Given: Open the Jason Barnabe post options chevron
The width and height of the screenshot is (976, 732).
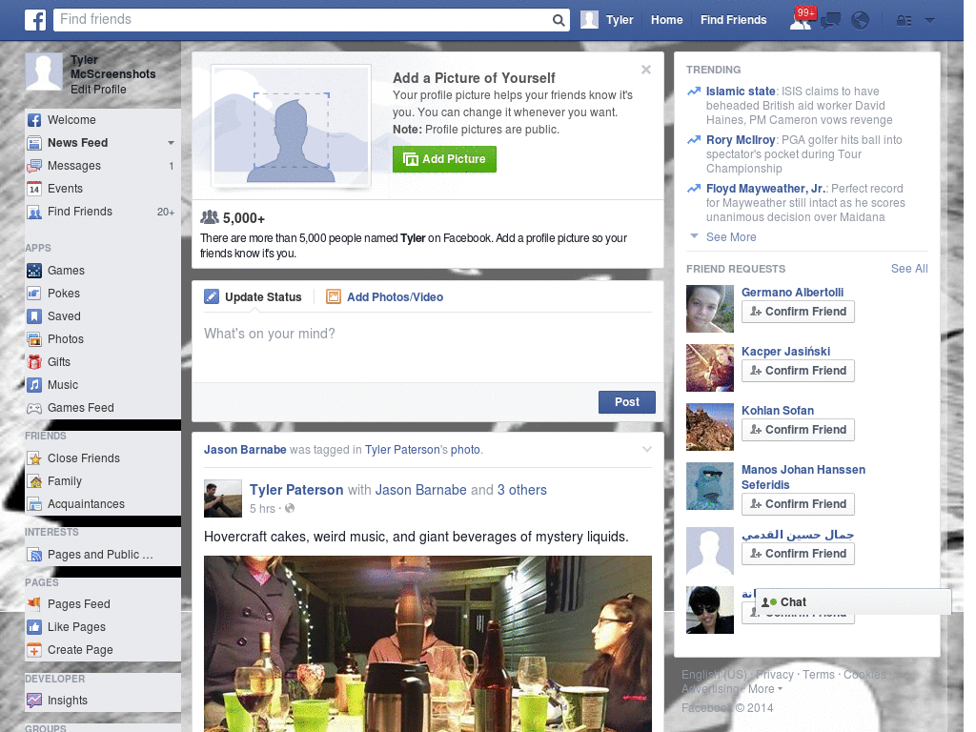Looking at the screenshot, I should click(x=647, y=450).
